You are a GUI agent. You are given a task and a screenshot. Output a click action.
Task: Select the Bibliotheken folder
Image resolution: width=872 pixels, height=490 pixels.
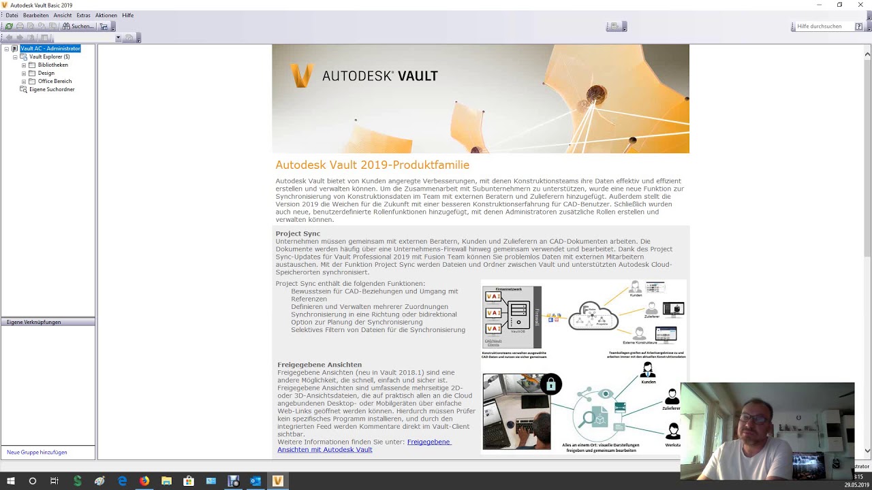pos(53,65)
